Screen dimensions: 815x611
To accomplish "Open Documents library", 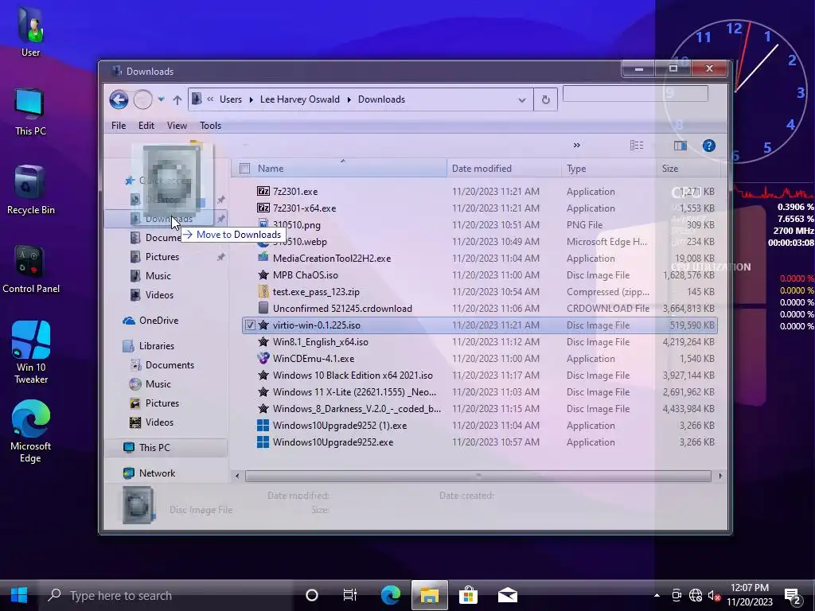I will point(170,365).
